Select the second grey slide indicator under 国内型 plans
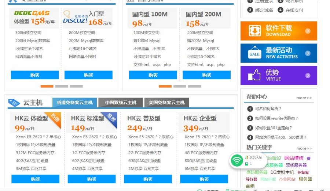330x191 pixels. tap(180, 86)
